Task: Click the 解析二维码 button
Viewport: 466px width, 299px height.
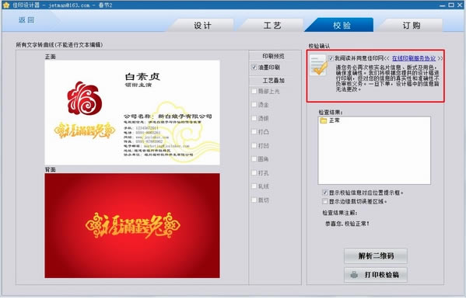Action: coord(376,256)
